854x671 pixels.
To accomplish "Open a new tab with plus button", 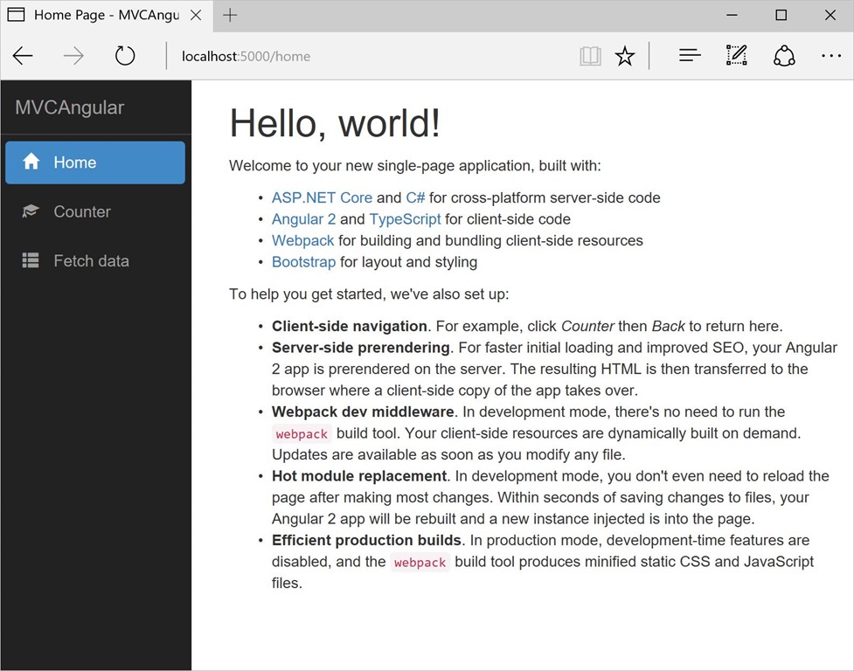I will click(230, 16).
